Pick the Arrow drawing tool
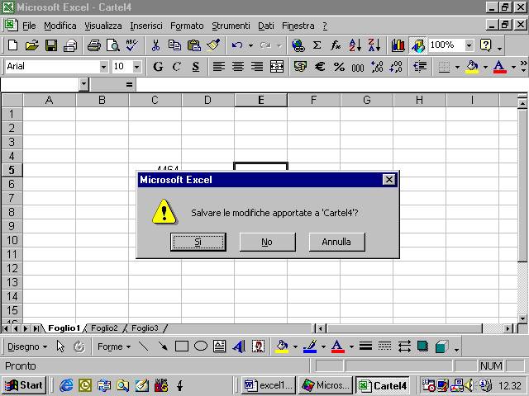 point(163,346)
